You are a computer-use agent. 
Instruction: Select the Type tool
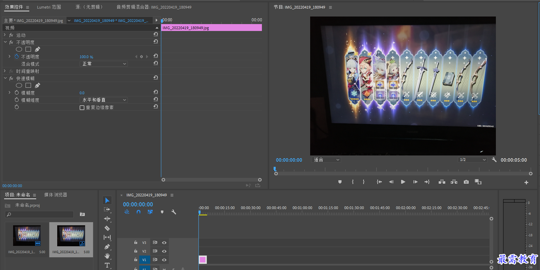pos(107,265)
